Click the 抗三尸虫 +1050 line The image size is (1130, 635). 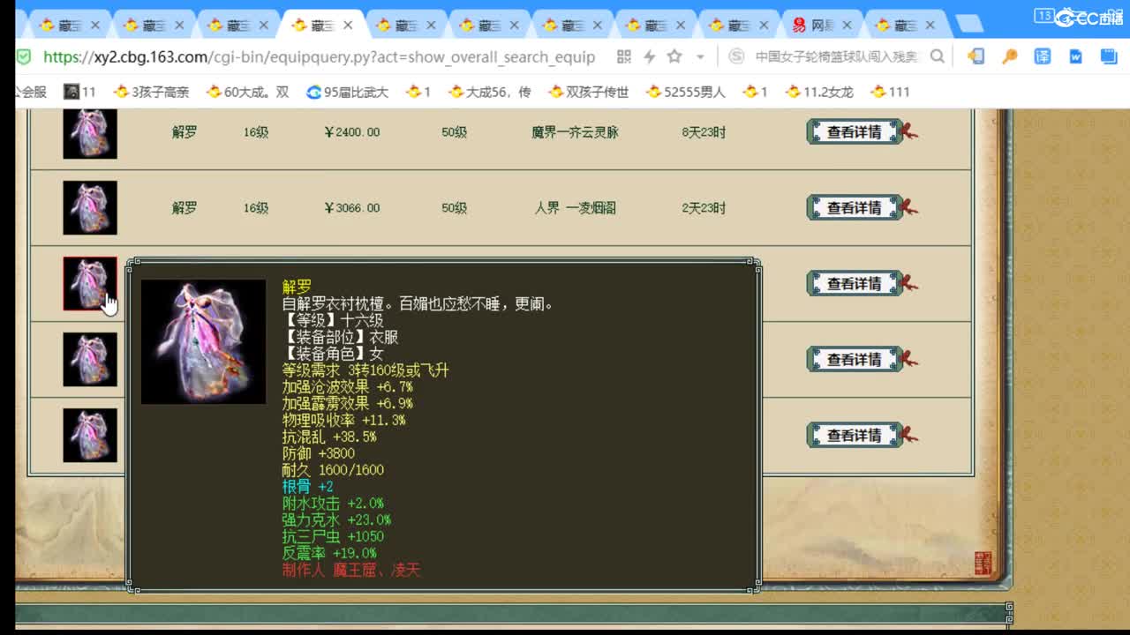coord(333,536)
